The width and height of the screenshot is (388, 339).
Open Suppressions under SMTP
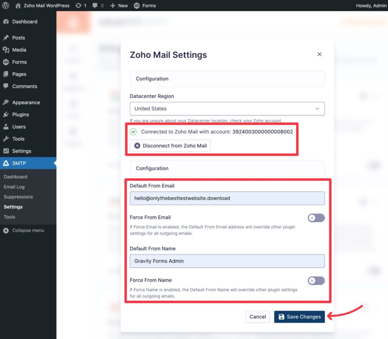[18, 197]
